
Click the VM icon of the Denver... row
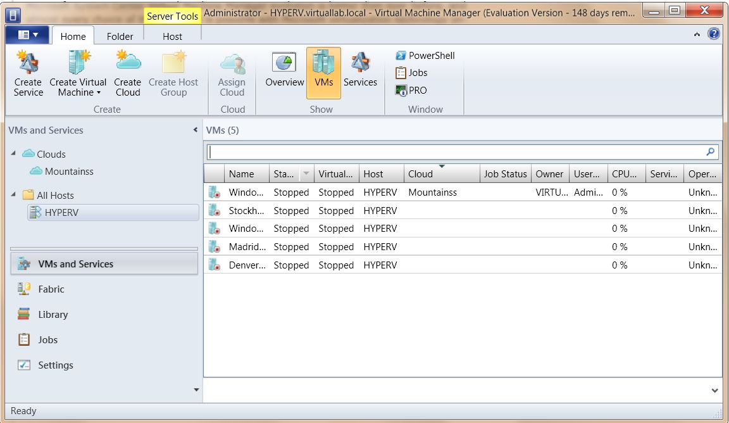click(x=215, y=265)
